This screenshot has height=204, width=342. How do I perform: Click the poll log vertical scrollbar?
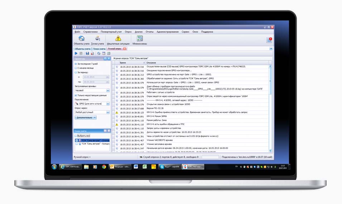270,108
